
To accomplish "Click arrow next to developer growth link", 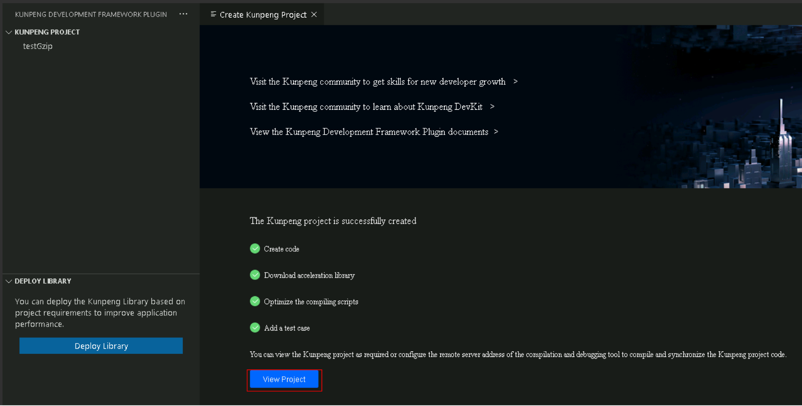I will 516,82.
